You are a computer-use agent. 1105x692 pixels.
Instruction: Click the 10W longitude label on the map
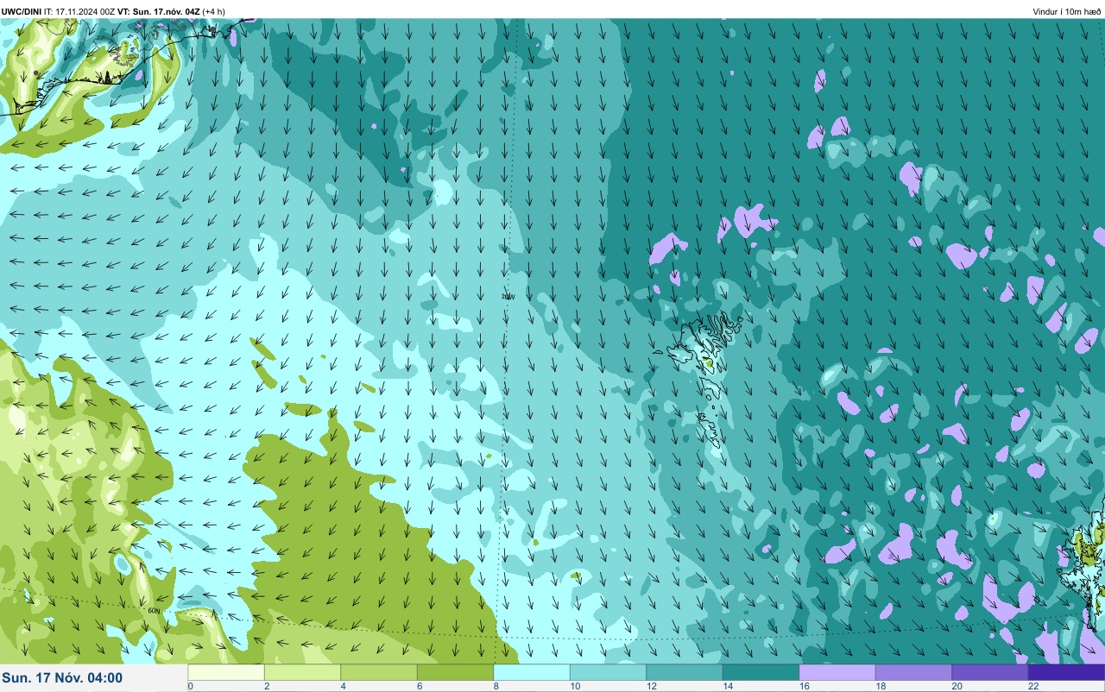pyautogui.click(x=508, y=296)
